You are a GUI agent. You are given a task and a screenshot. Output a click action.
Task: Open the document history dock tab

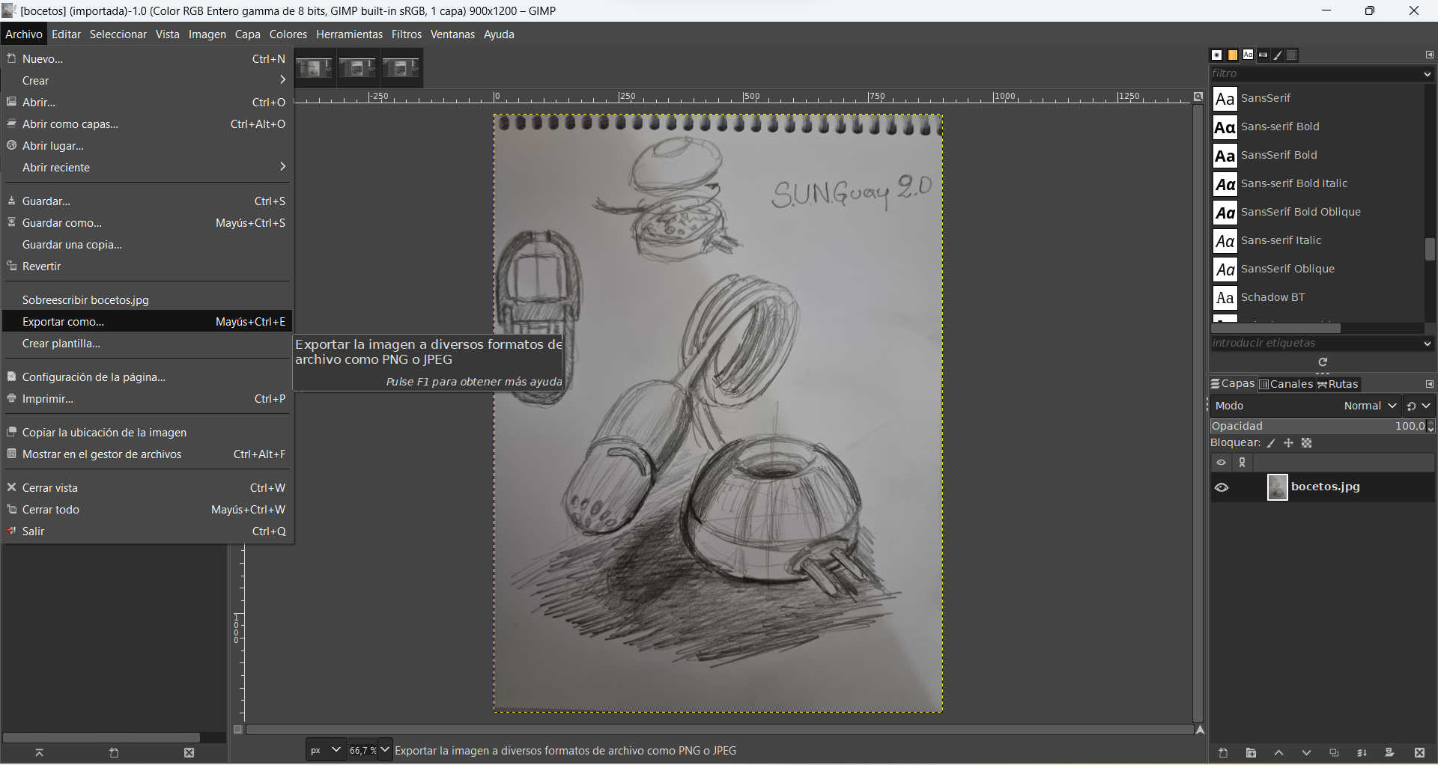pyautogui.click(x=1263, y=55)
